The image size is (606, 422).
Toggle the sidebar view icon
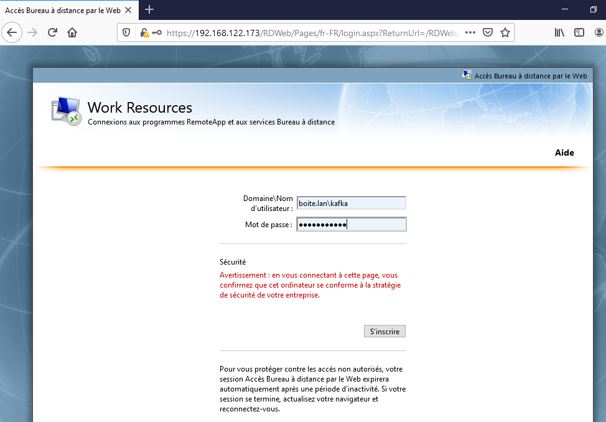579,32
